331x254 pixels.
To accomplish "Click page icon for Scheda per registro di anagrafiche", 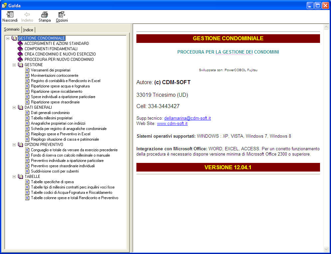I will pyautogui.click(x=27, y=128).
